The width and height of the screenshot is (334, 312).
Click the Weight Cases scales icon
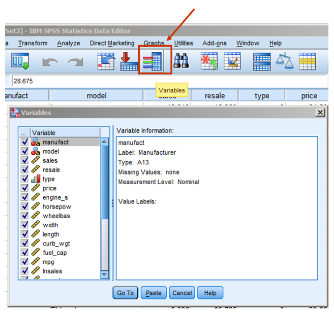285,61
